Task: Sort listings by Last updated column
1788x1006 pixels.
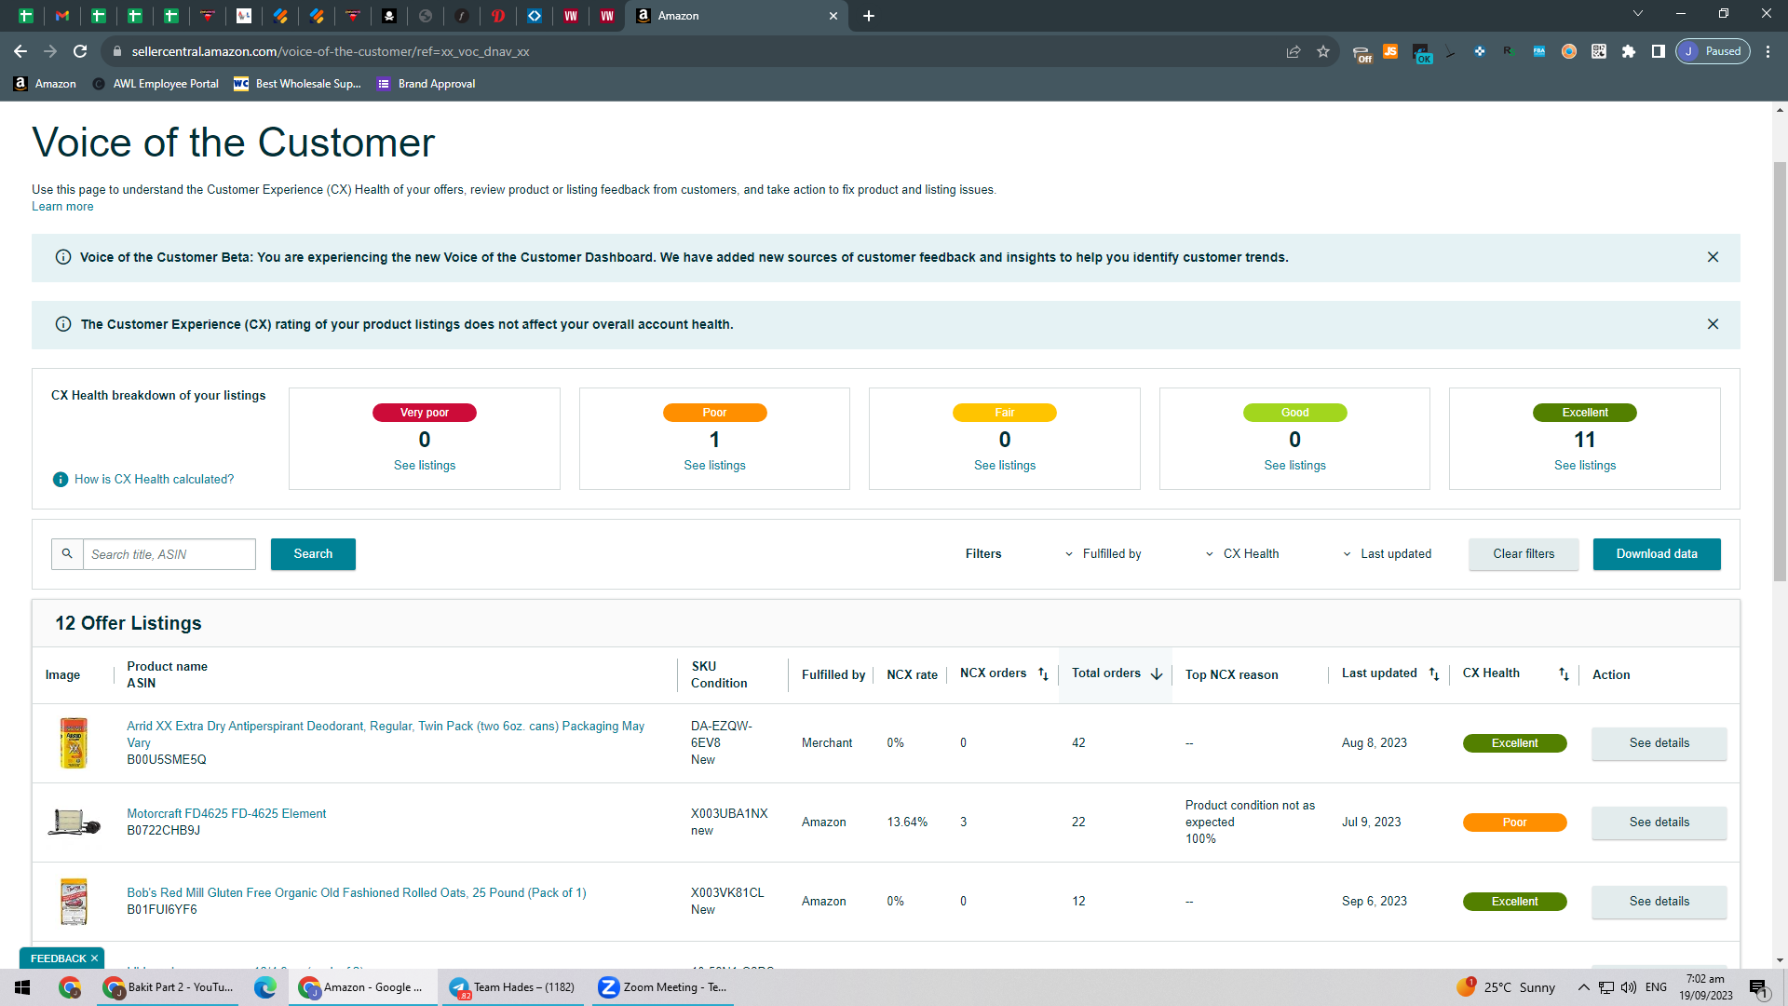Action: pos(1434,674)
